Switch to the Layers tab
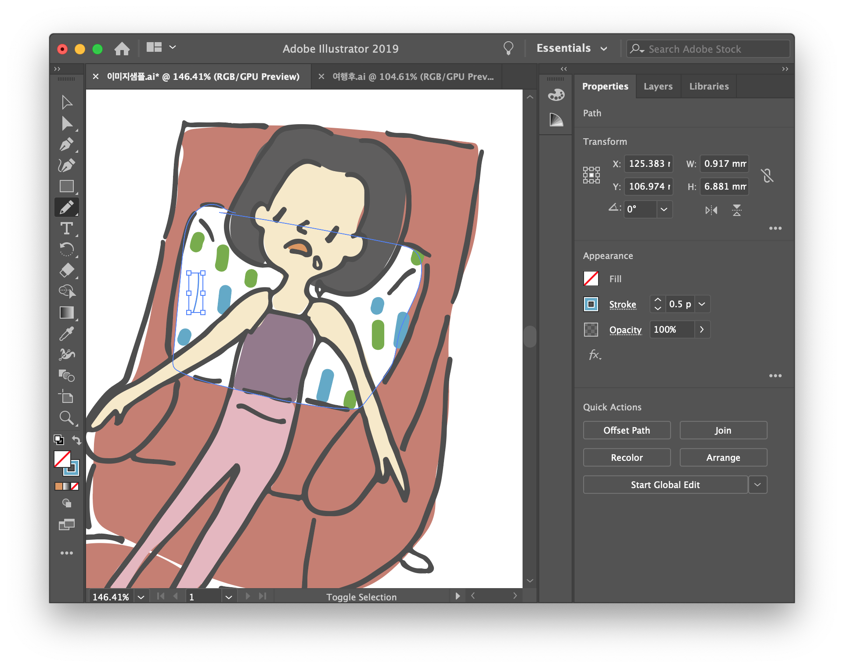 pos(658,86)
